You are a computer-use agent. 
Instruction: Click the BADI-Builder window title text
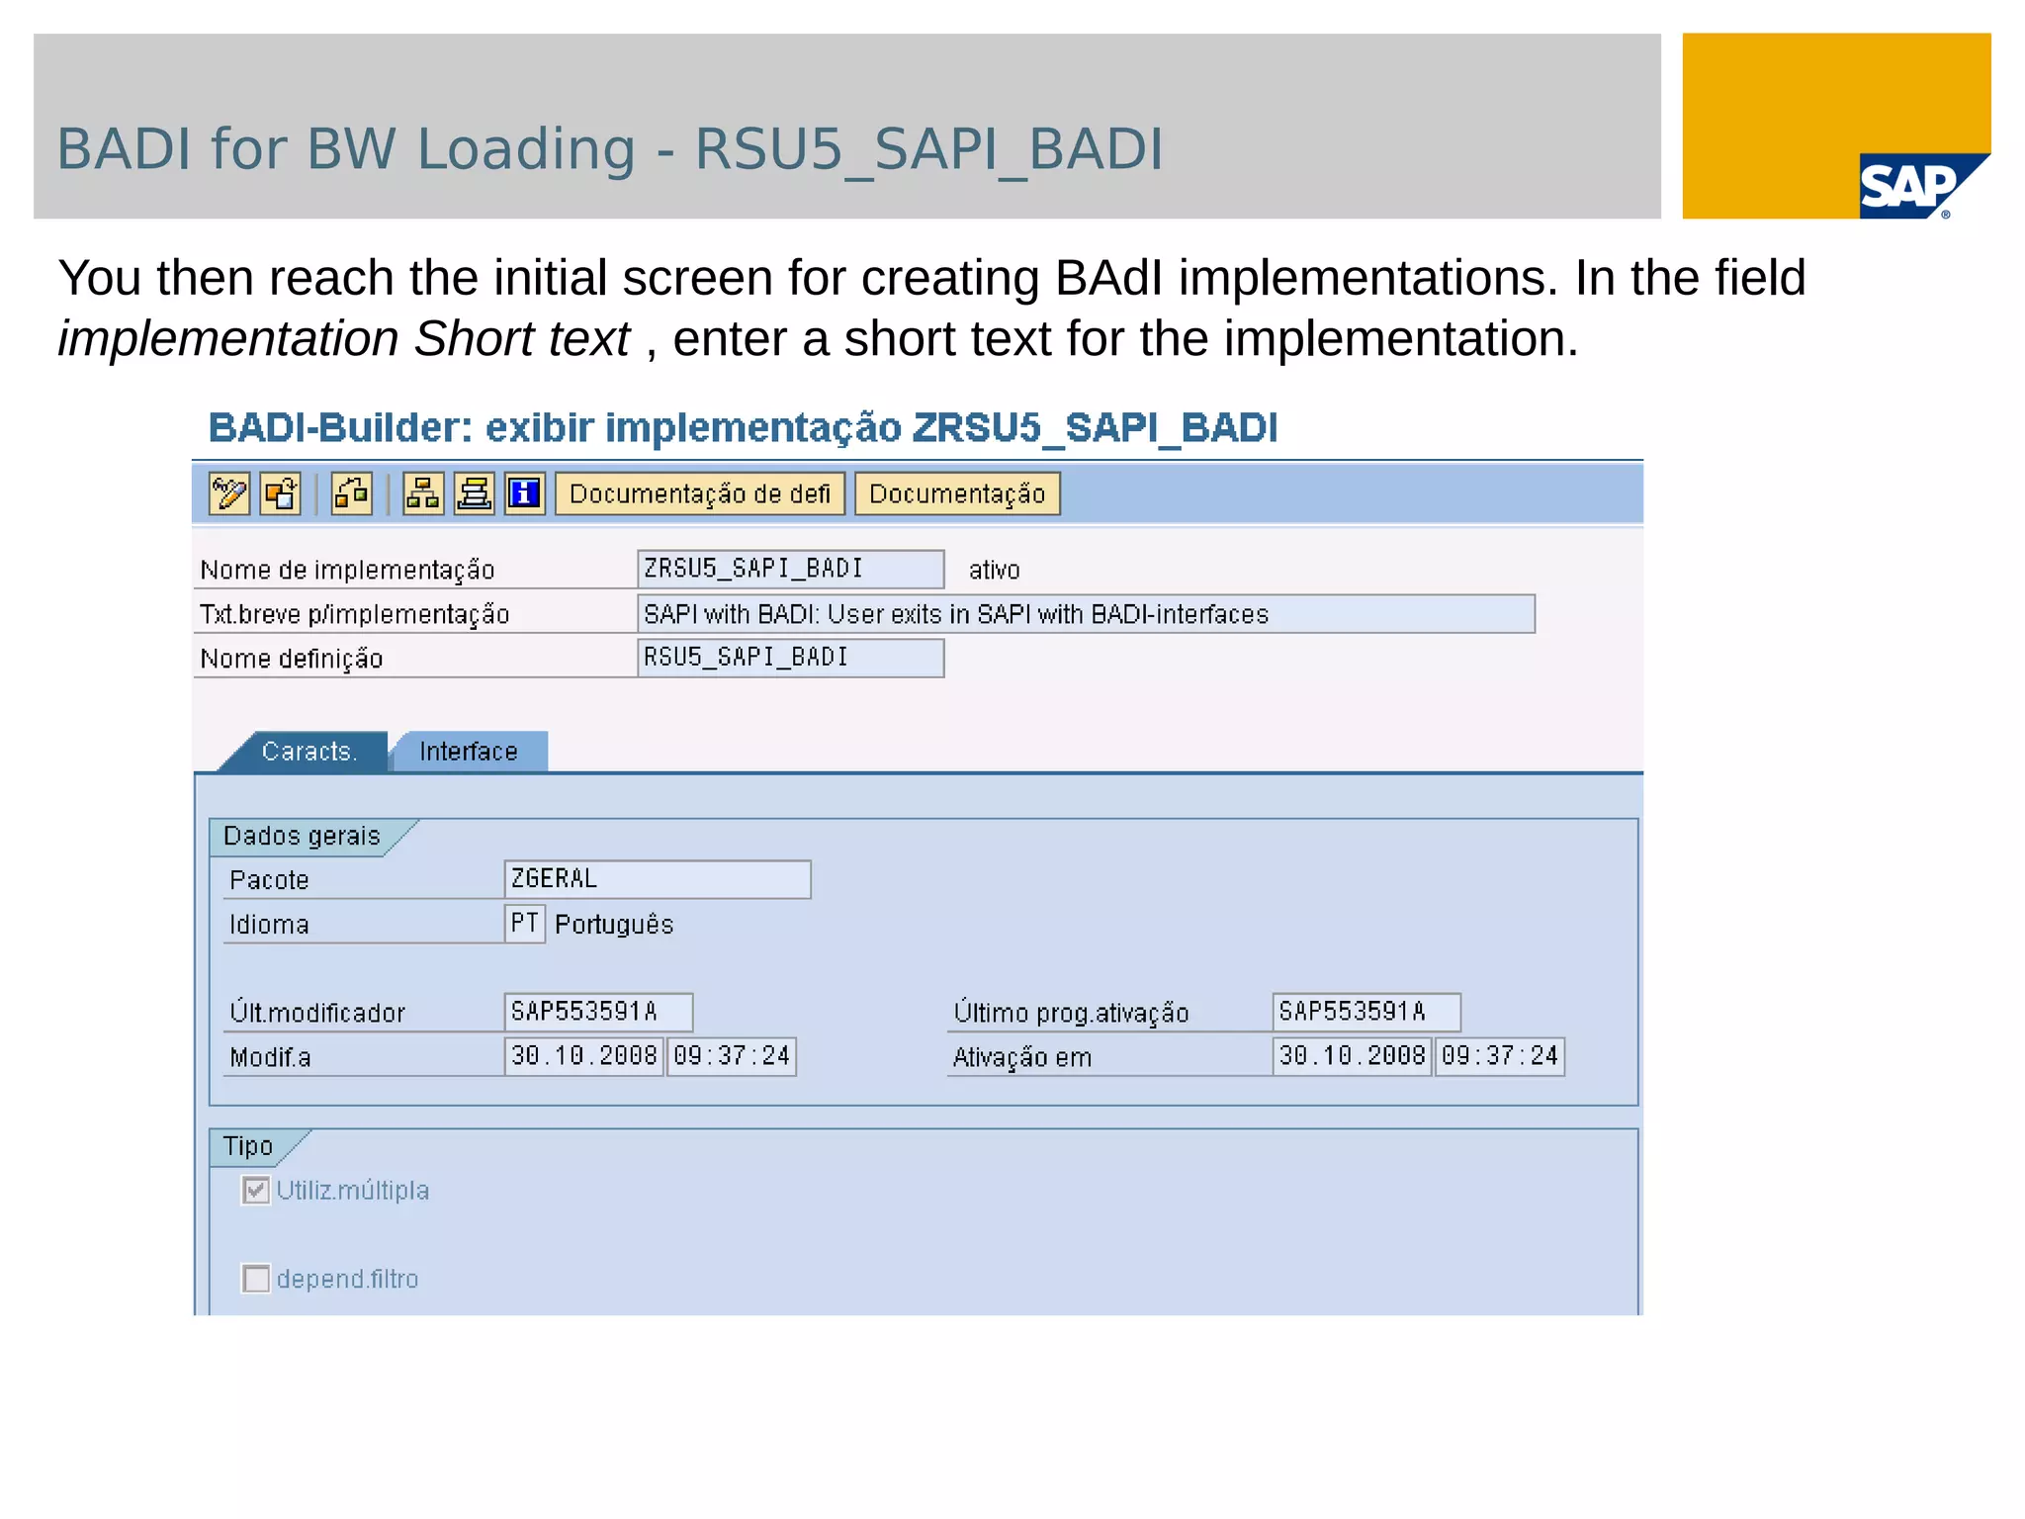pyautogui.click(x=743, y=428)
